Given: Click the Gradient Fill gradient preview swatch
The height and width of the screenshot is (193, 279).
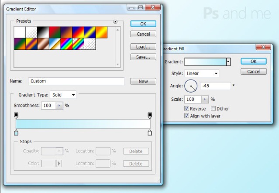Looking at the screenshot, I should coord(206,62).
